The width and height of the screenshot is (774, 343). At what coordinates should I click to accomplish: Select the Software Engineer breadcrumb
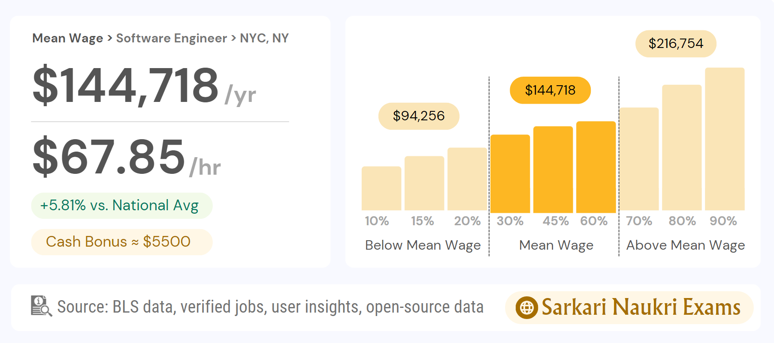(x=171, y=38)
